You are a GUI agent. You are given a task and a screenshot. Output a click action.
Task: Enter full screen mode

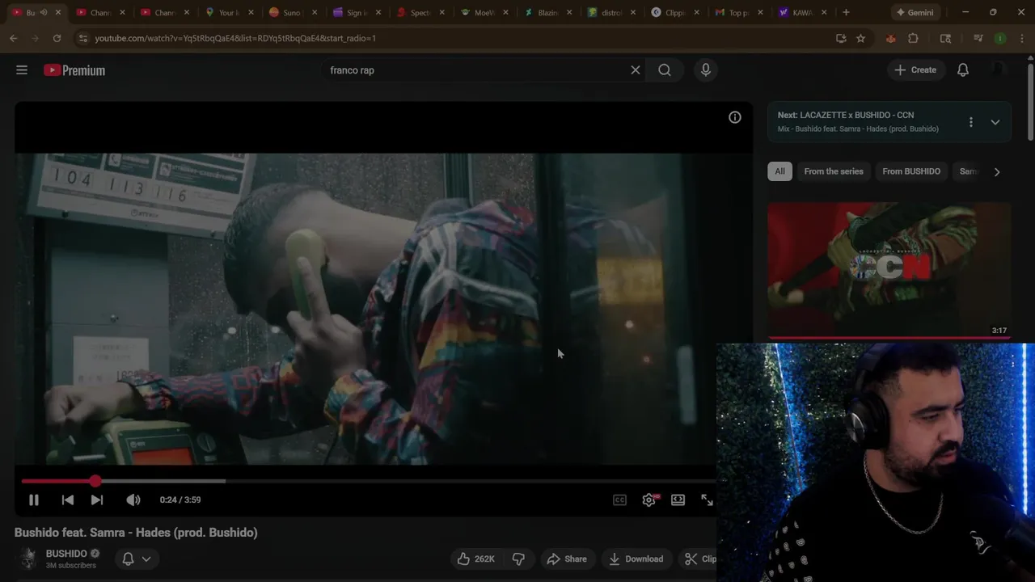(707, 500)
